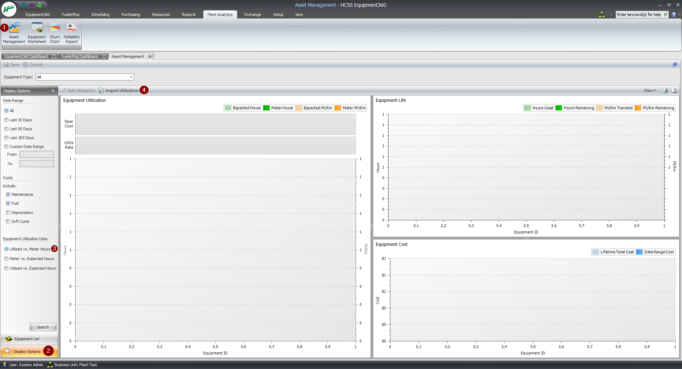This screenshot has width=682, height=369.
Task: Click the wrench icon in quick access bar
Action: tap(24, 5)
